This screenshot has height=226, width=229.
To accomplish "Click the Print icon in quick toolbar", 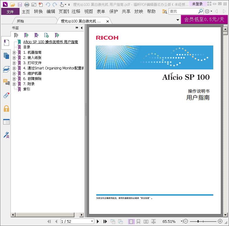I will (27, 5).
